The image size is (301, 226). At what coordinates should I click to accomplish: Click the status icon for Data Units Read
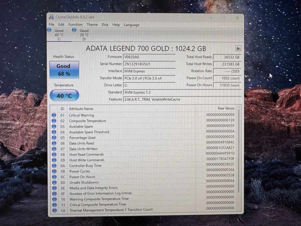(54, 143)
